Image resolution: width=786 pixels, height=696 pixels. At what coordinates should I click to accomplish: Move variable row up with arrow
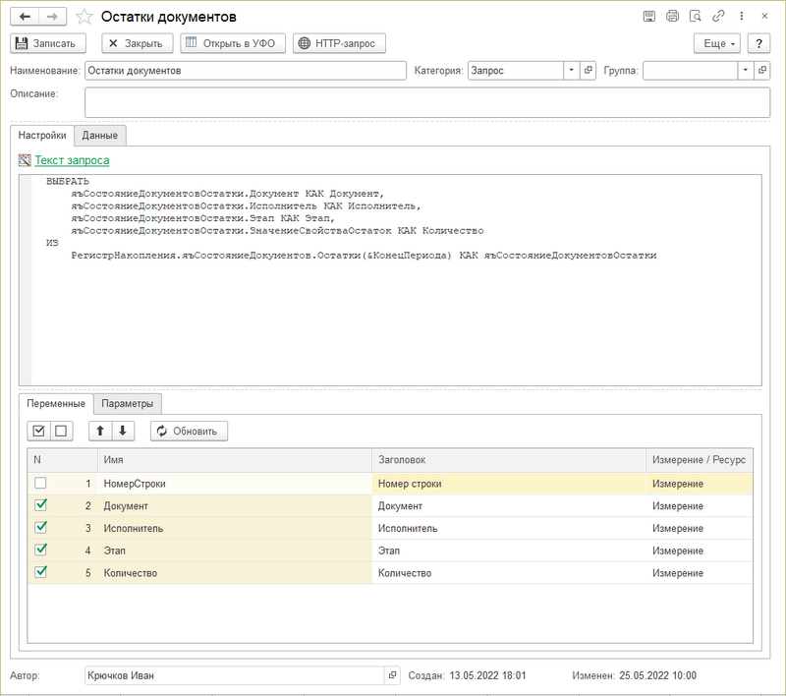(98, 431)
